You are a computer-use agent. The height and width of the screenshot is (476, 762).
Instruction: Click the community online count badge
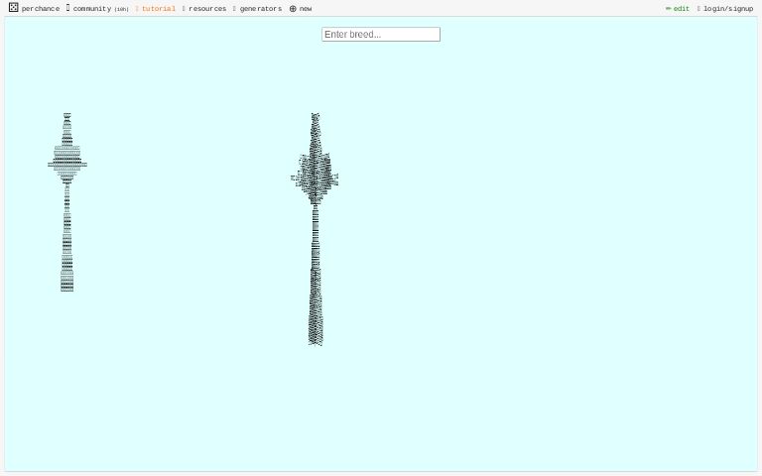tap(121, 9)
